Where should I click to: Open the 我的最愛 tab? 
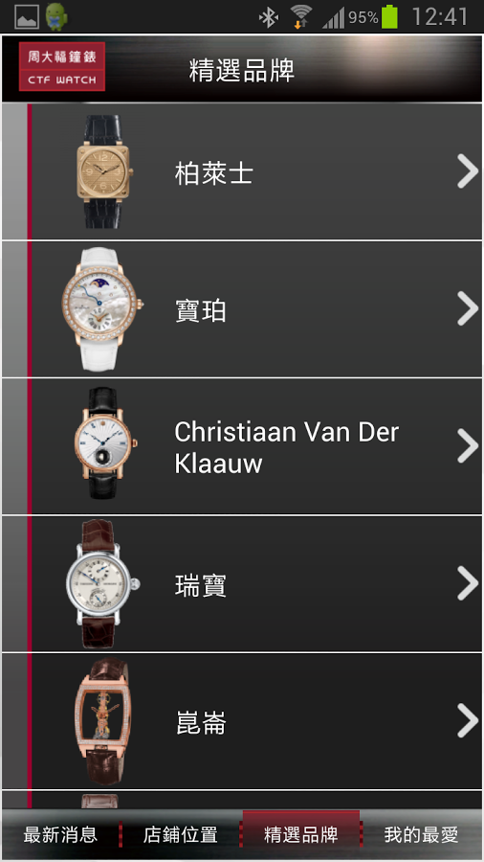click(x=422, y=835)
